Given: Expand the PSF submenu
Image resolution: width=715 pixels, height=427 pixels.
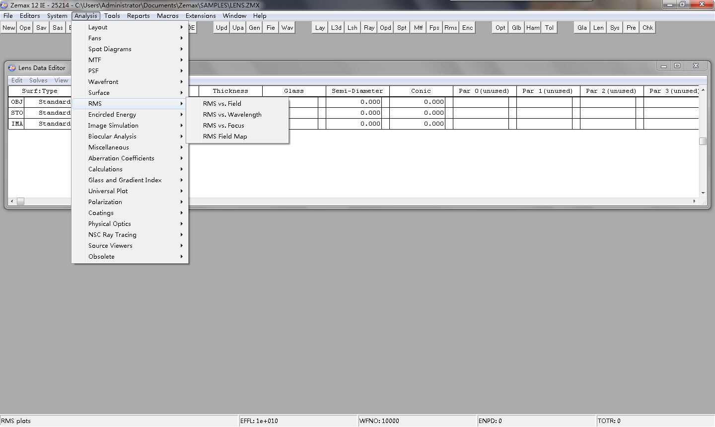Looking at the screenshot, I should click(130, 71).
